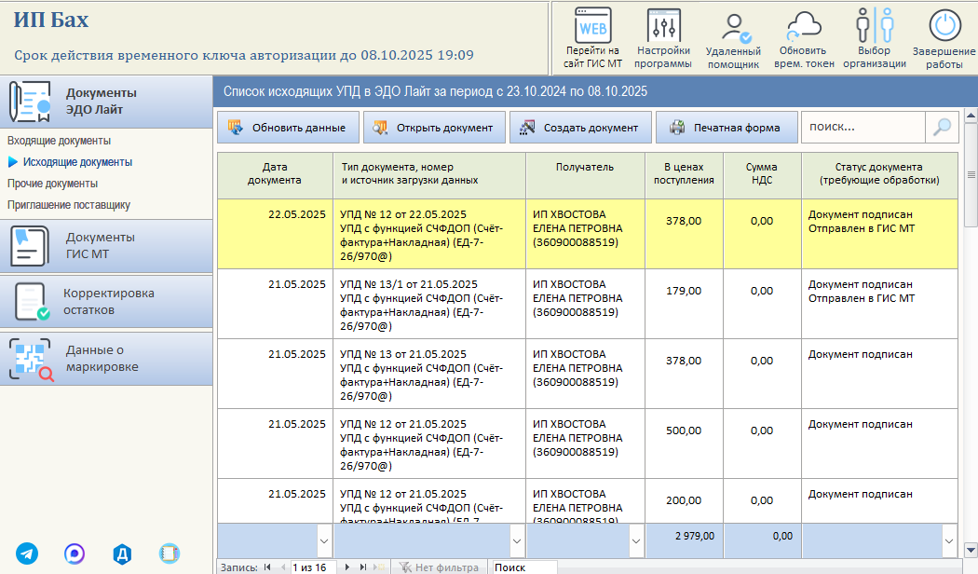Click the поиск input field
Image resolution: width=978 pixels, height=574 pixels.
point(863,128)
